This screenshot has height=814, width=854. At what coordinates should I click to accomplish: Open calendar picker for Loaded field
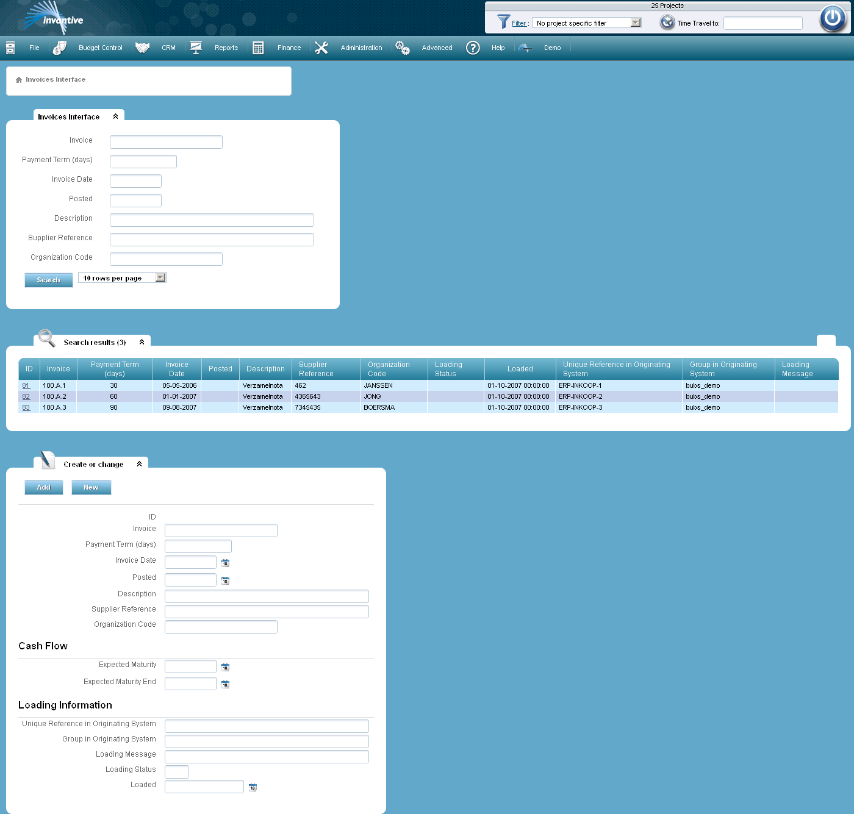(x=253, y=787)
